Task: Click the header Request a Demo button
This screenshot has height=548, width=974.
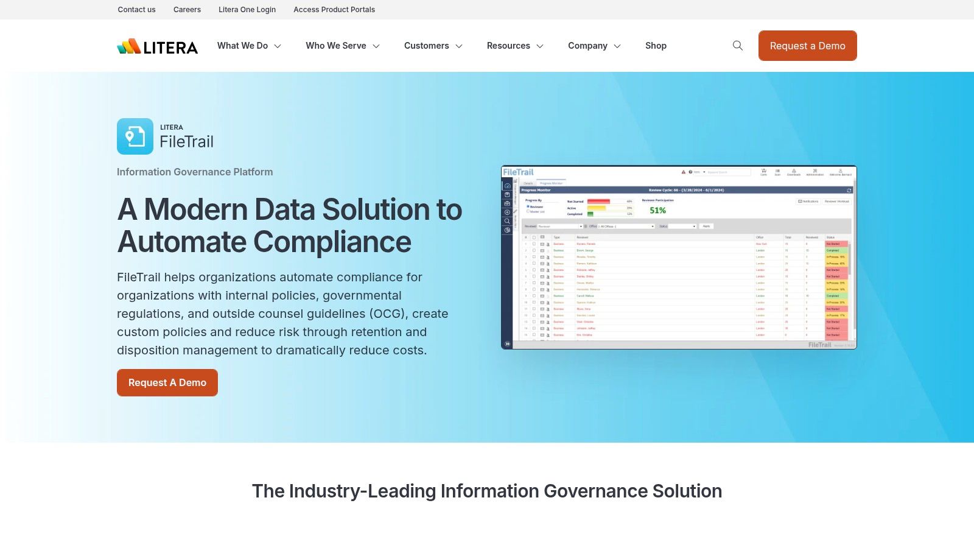Action: [x=807, y=46]
